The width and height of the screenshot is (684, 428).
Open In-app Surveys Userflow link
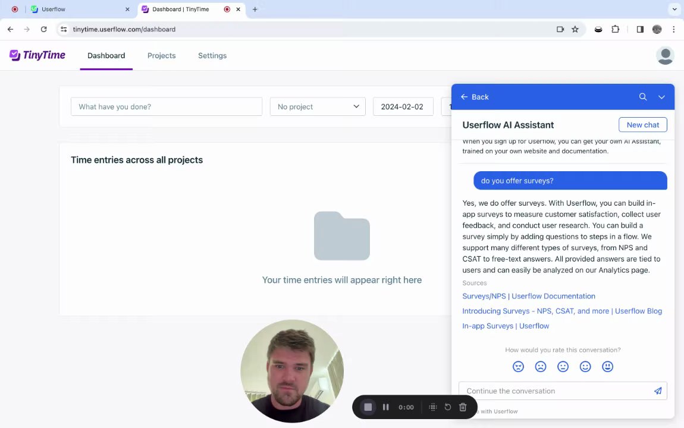click(x=506, y=326)
